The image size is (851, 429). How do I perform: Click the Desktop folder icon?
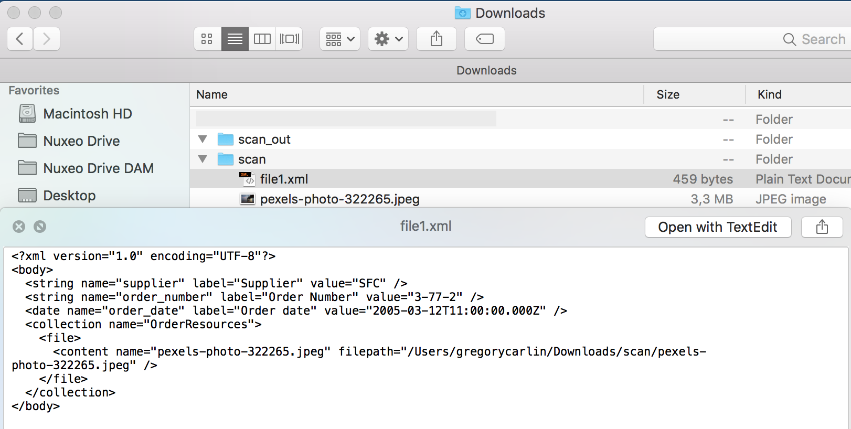tap(27, 195)
